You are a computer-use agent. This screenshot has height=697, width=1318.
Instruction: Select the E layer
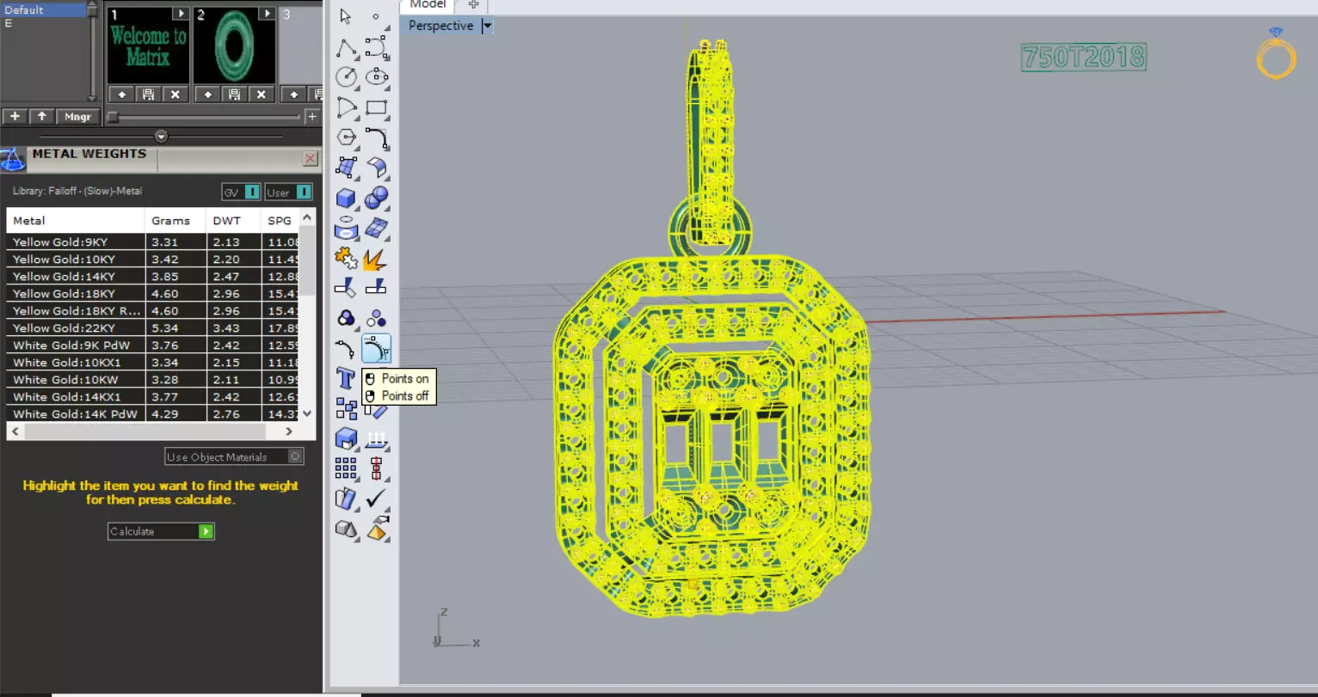coord(44,23)
